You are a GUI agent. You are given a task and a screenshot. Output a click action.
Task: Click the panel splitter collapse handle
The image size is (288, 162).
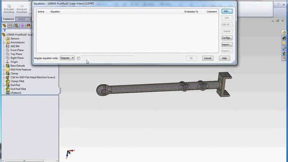tap(60, 90)
